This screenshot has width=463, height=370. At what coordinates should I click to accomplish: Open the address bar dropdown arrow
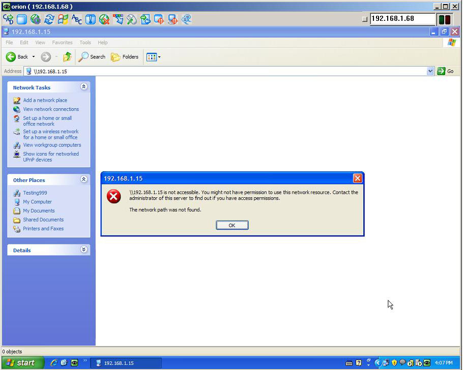430,71
